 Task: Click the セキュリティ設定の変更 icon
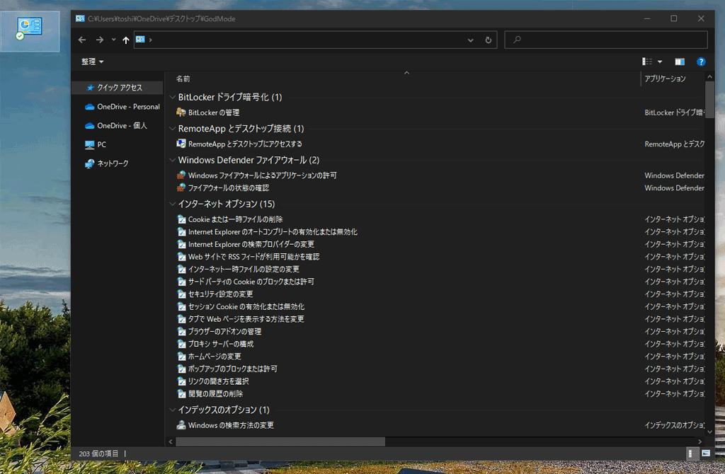click(182, 294)
